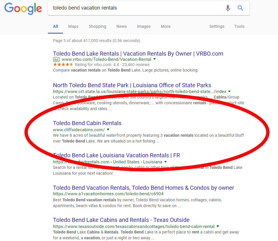Open Toledo Bend Cabin Rentals result
278x241 pixels.
coord(87,123)
